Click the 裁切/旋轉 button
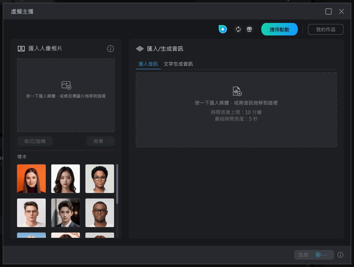The height and width of the screenshot is (267, 354). click(35, 141)
